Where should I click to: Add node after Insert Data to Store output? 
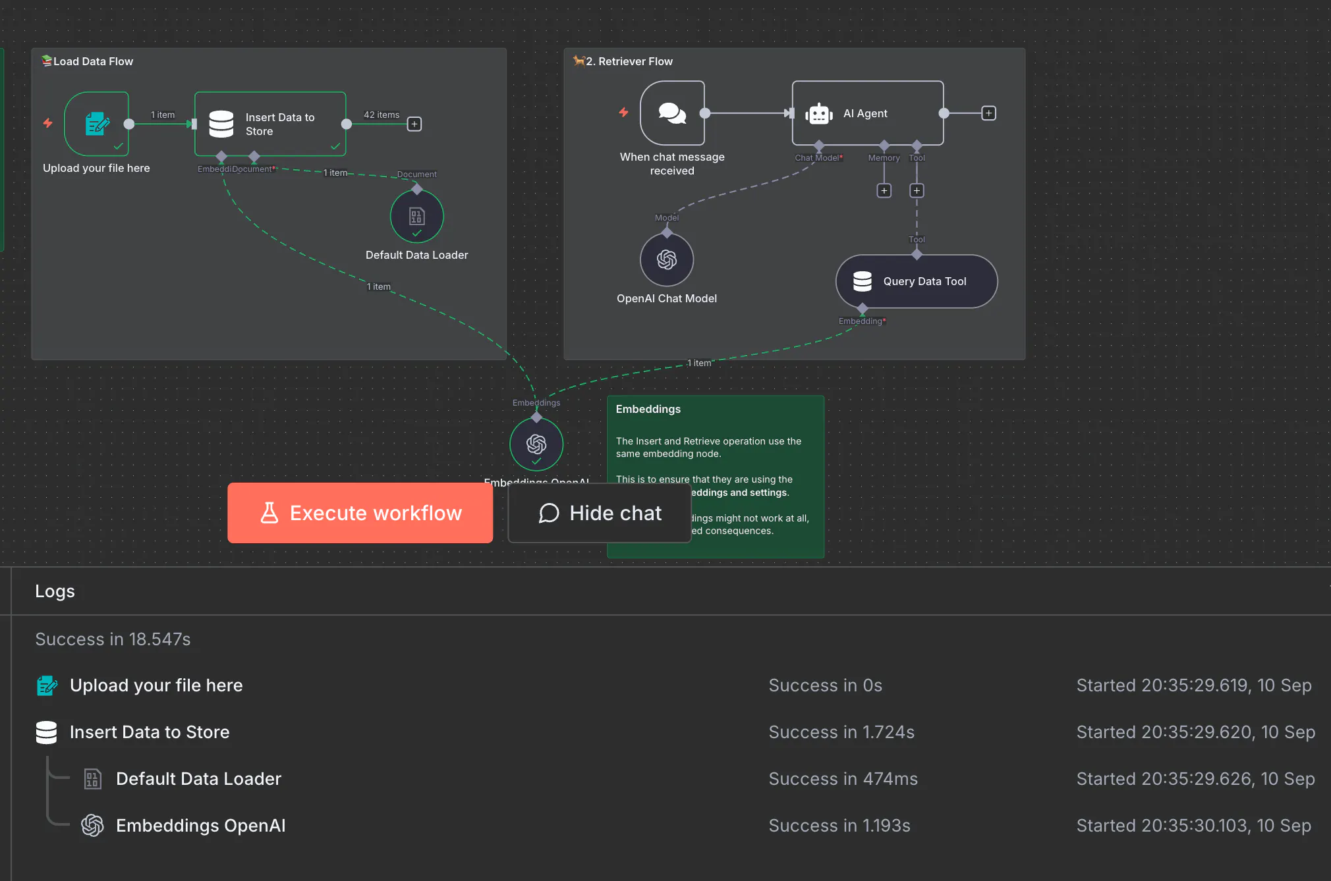tap(414, 124)
